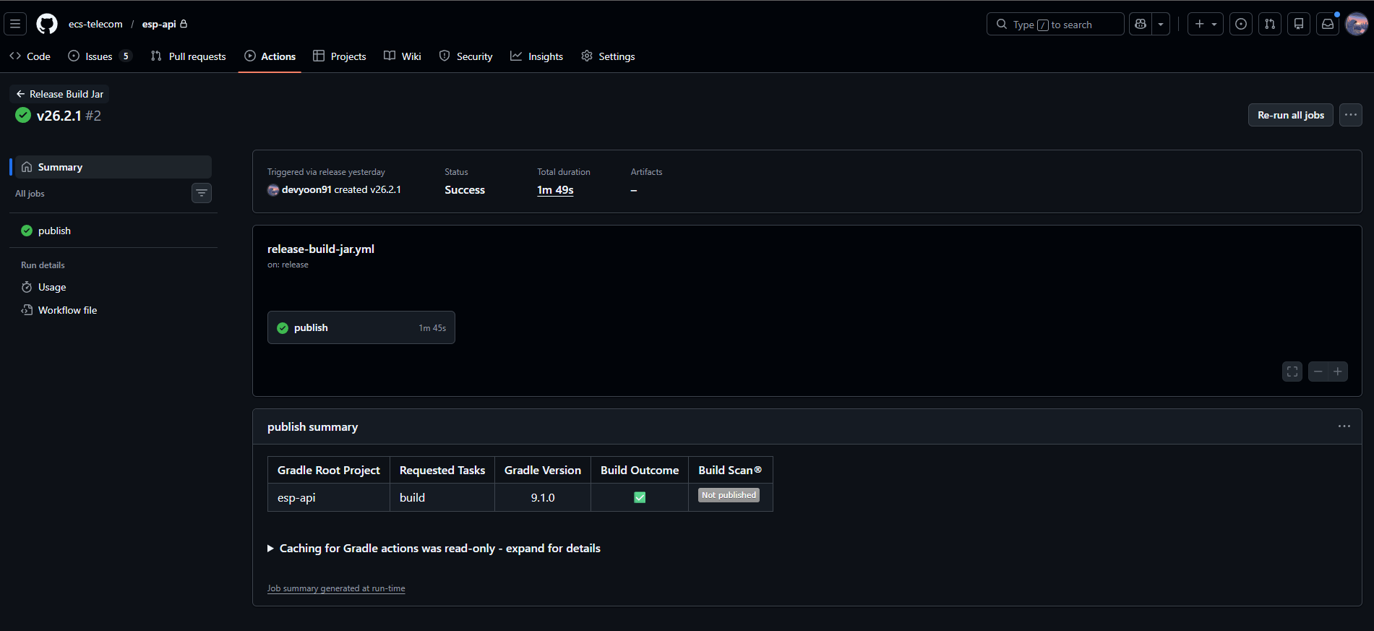Zoom out the workflow graph

click(1318, 372)
